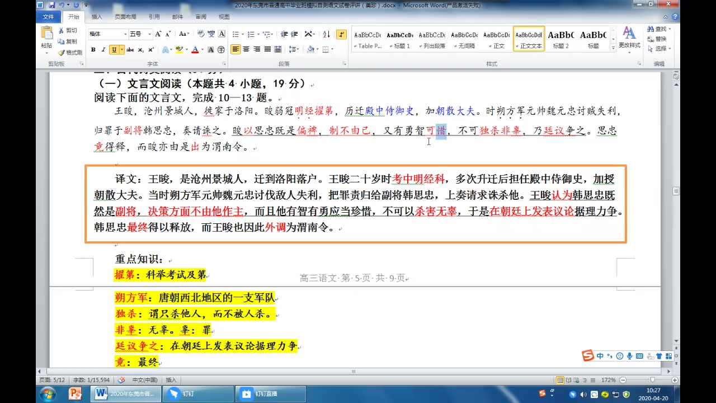Viewport: 716px width, 403px height.
Task: Click the Increase Indent icon
Action: 295,34
